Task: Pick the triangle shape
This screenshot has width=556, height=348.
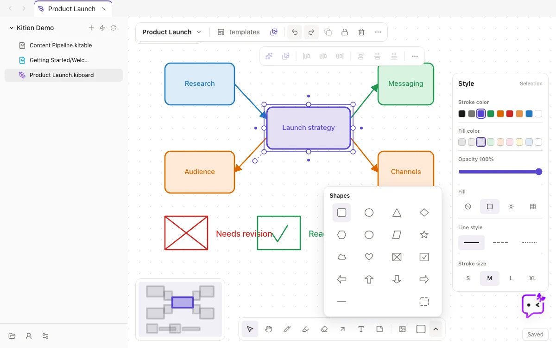Action: click(397, 213)
